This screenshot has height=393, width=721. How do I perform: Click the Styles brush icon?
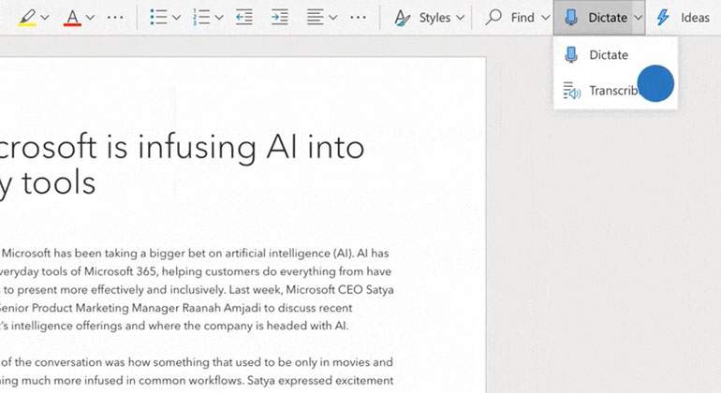pyautogui.click(x=403, y=18)
